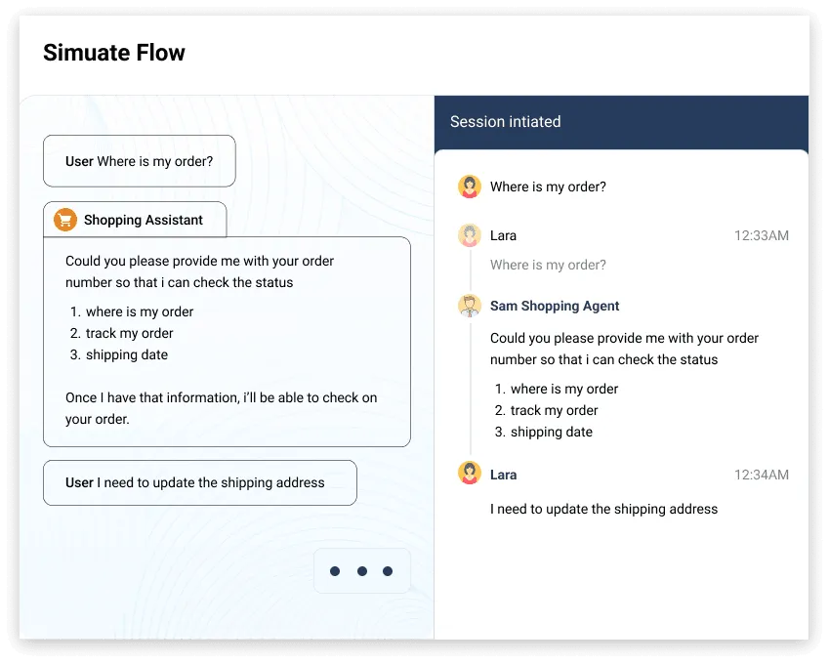Click the 12:34AM timestamp
This screenshot has height=663, width=829.
point(762,475)
